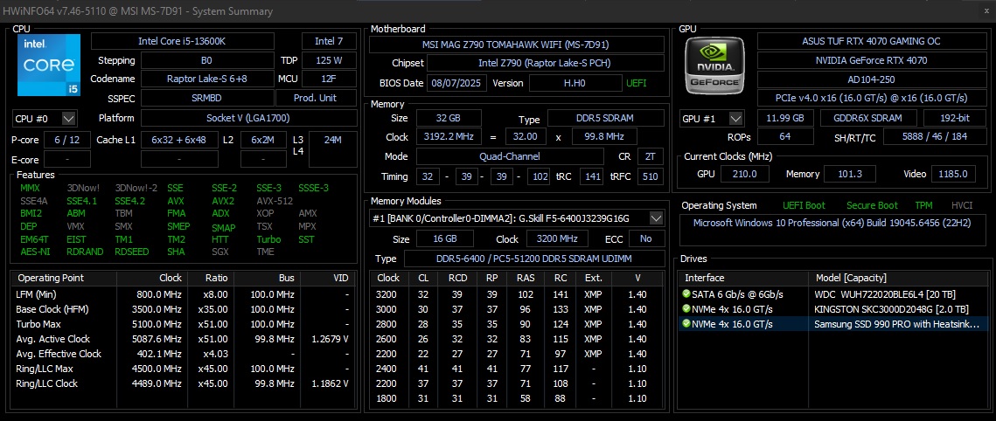Click the Avg. Active Clock row
This screenshot has width=996, height=421.
coord(183,339)
